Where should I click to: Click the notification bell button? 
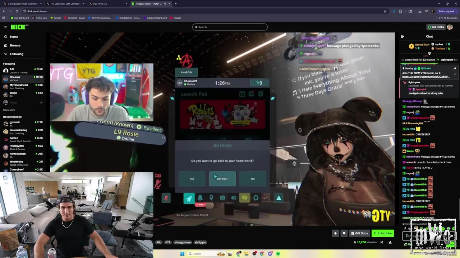click(x=335, y=233)
